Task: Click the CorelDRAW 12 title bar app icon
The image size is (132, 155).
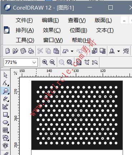Action: click(x=7, y=7)
